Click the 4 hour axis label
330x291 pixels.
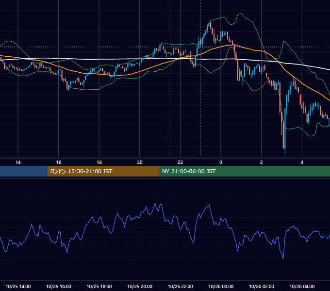[302, 162]
